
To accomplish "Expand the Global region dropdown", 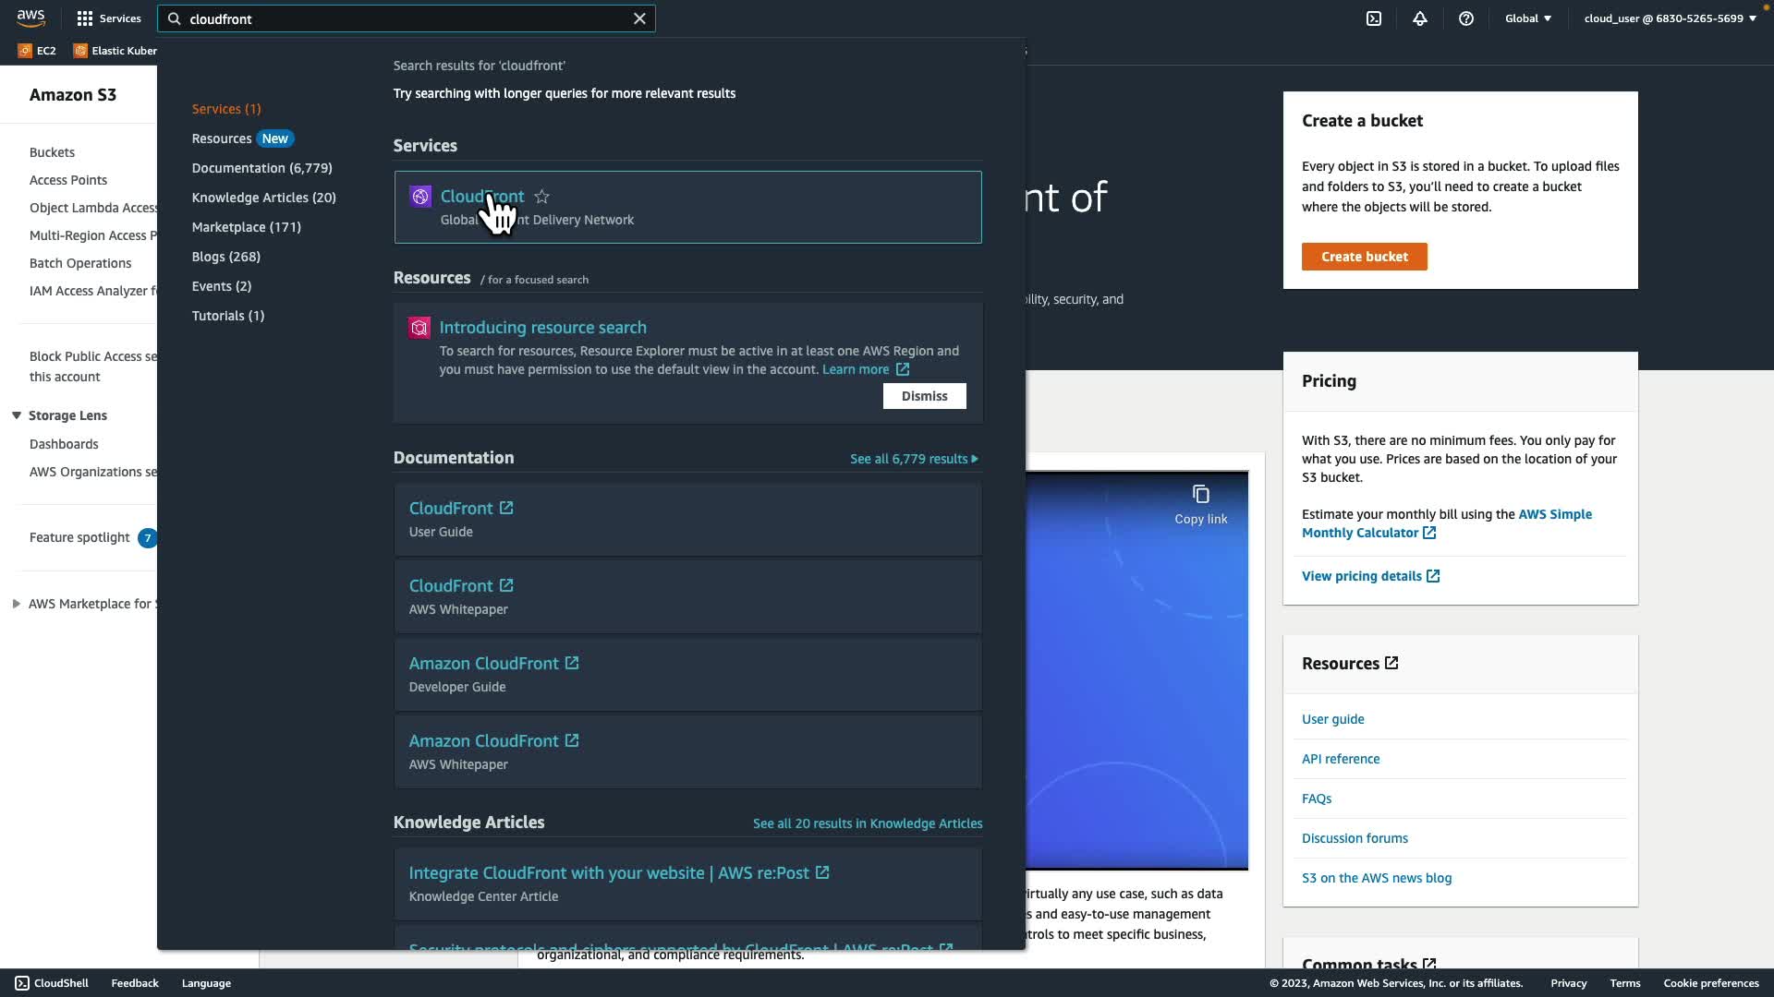I will [x=1528, y=18].
